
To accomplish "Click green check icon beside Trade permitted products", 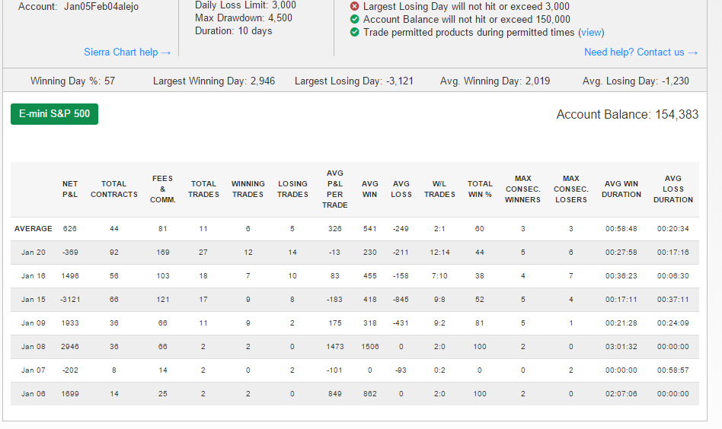I will (354, 32).
